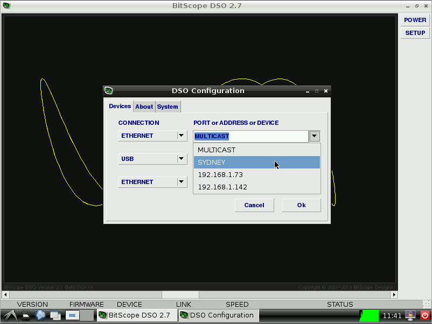Screen dimensions: 432x324
Task: Click the horizontal scrollbar left arrow
Action: (x=5, y=294)
